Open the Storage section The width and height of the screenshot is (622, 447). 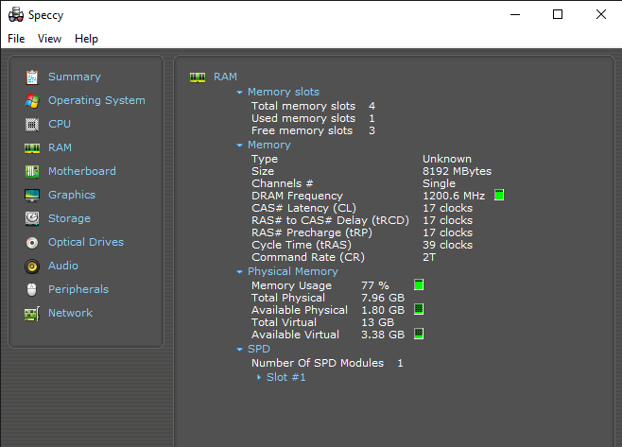[69, 218]
